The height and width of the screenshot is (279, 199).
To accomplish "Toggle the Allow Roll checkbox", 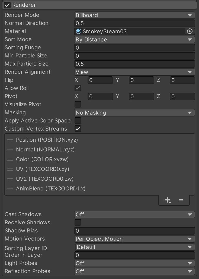I will click(x=78, y=88).
